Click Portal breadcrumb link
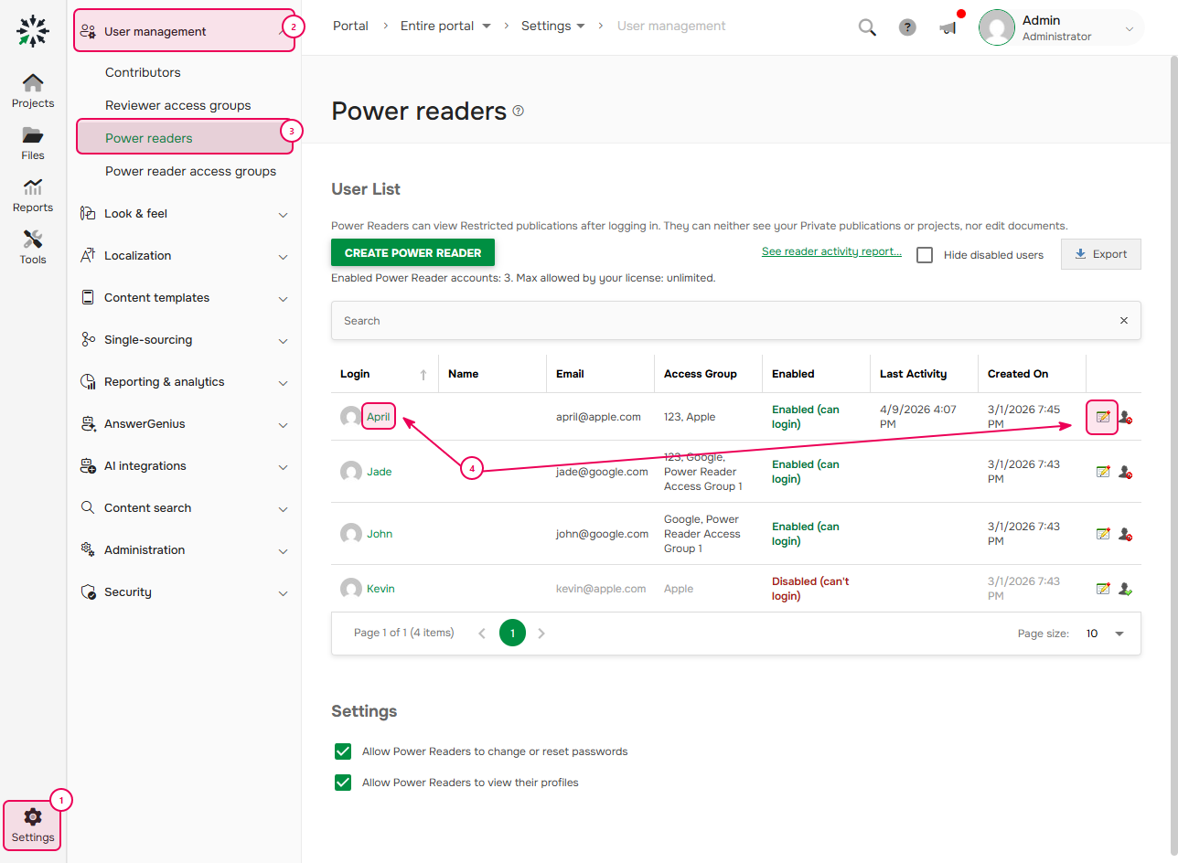The image size is (1178, 863). (350, 27)
